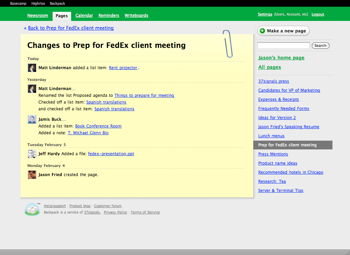Screen dimensions: 350x255
Task: Open Product name ideas page
Action: tap(278, 163)
